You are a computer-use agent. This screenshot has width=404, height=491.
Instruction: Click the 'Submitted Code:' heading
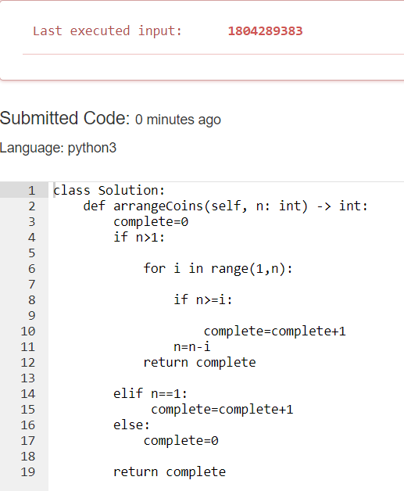(x=65, y=118)
